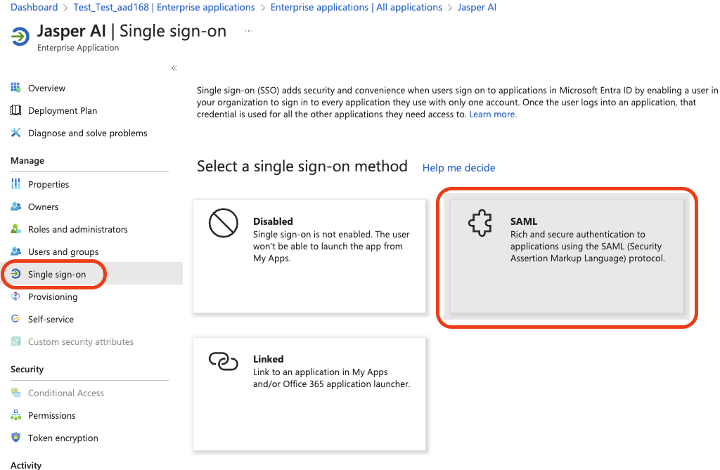Collapse the sidebar with double-chevron button

pos(174,68)
